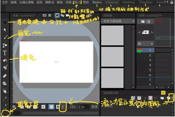Screen dimensions: 175x117
Task: Click the Paint Brush tool
Action: coord(5,68)
